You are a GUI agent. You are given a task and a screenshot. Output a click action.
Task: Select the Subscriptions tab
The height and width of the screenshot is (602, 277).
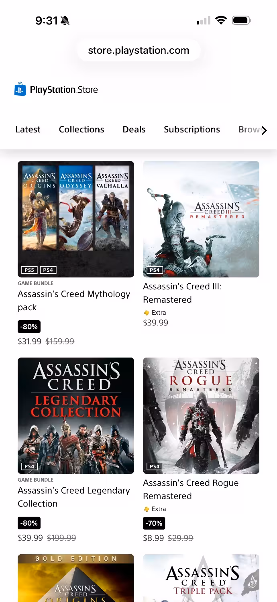pos(192,130)
